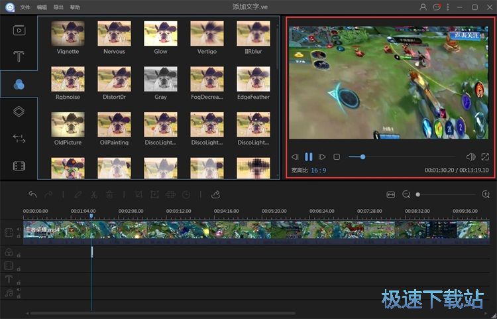Screen dimensions: 497x319
Task: Mute the preview volume speaker icon
Action: 470,157
